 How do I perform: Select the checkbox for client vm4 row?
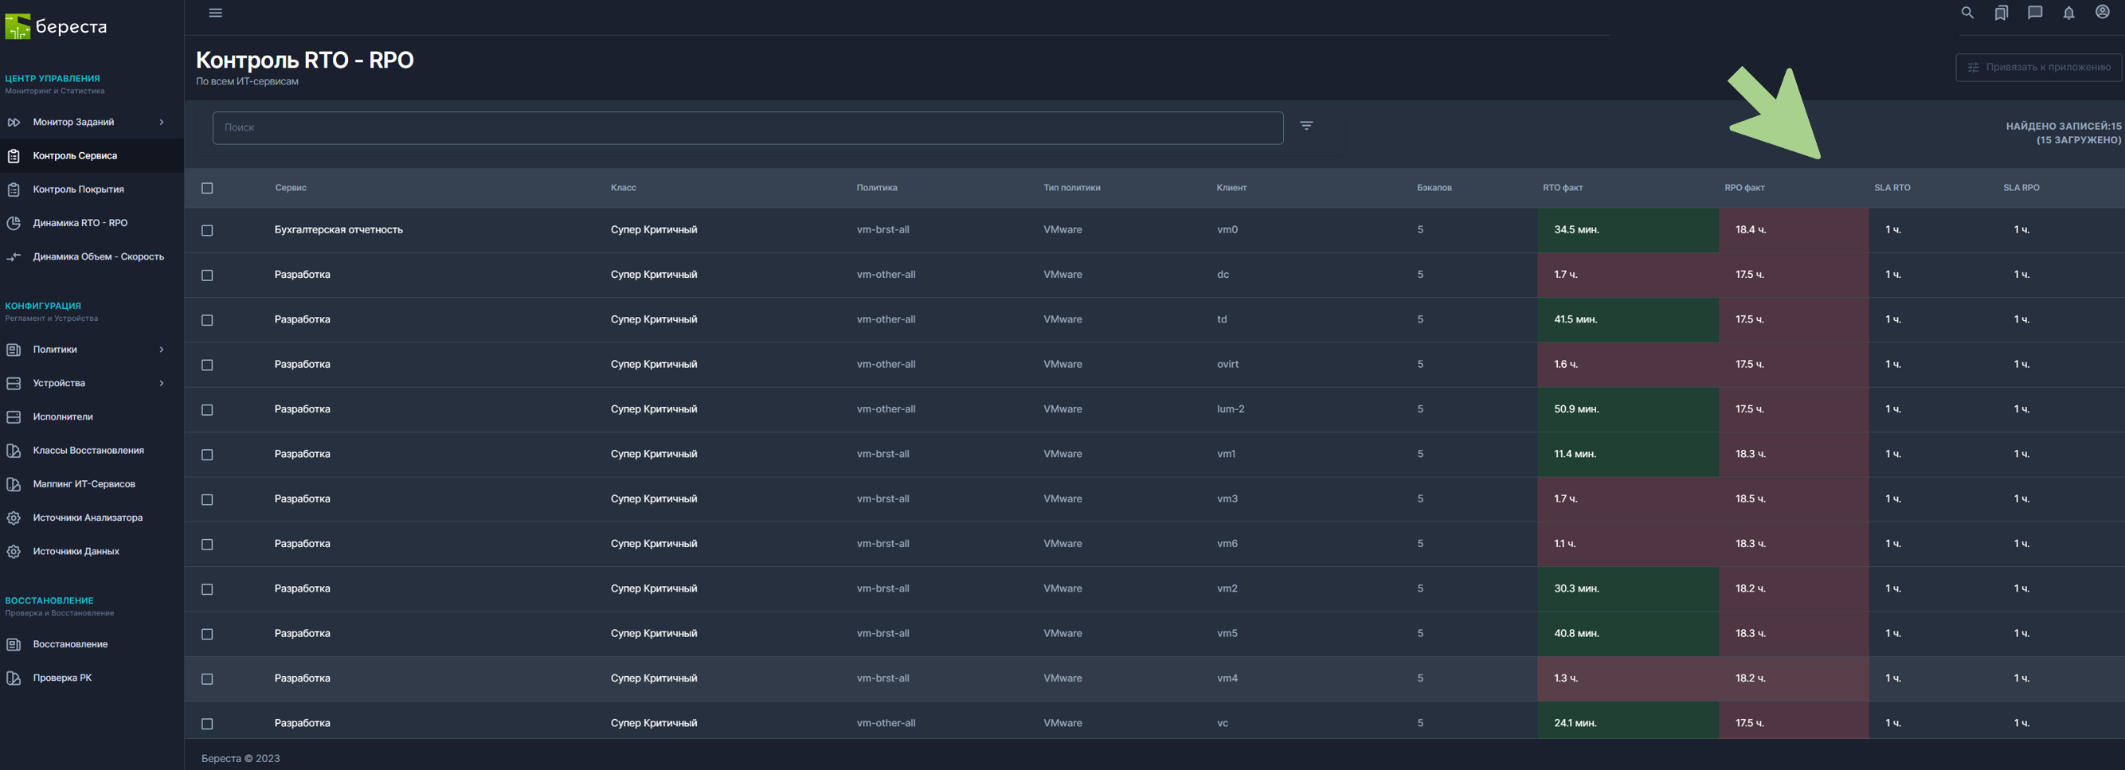[207, 679]
